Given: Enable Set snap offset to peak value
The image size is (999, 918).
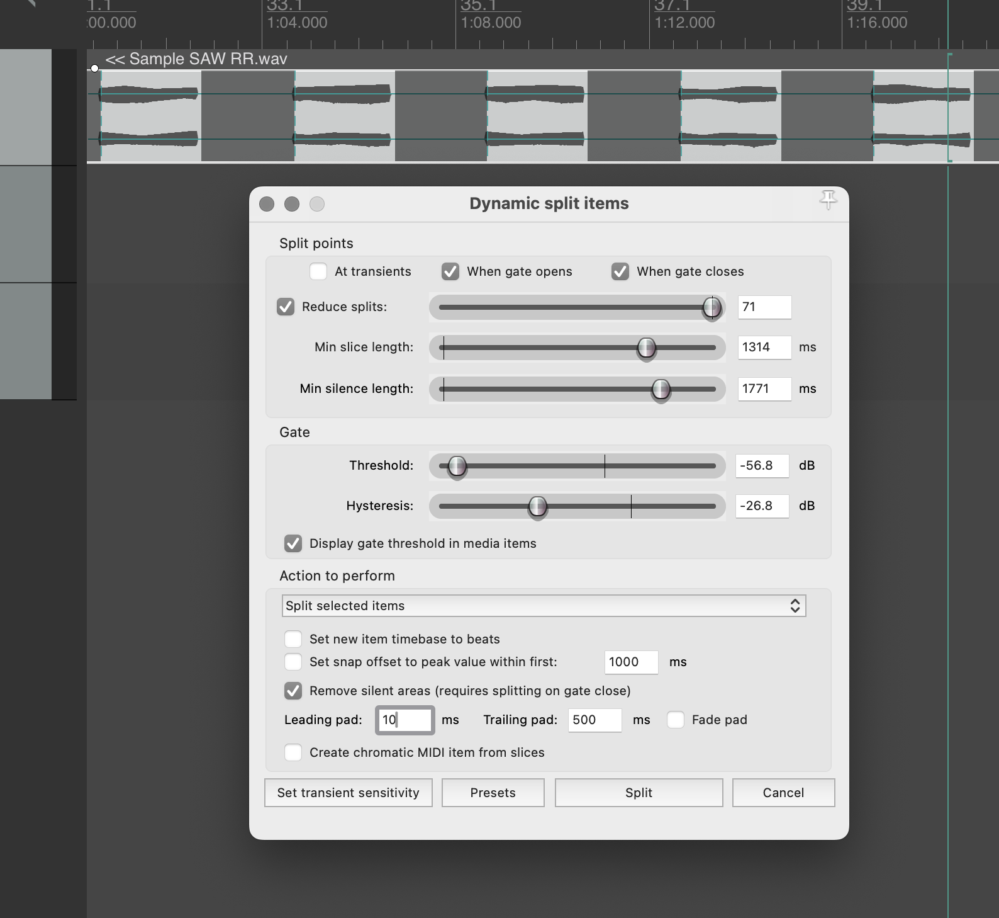Looking at the screenshot, I should pos(293,662).
